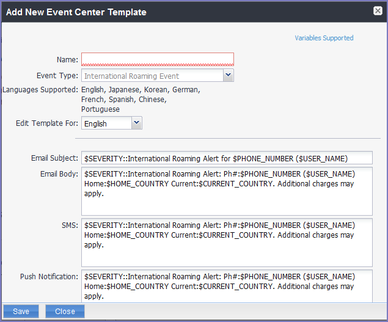This screenshot has width=388, height=322.
Task: Click the Email Subject label
Action: pos(55,159)
